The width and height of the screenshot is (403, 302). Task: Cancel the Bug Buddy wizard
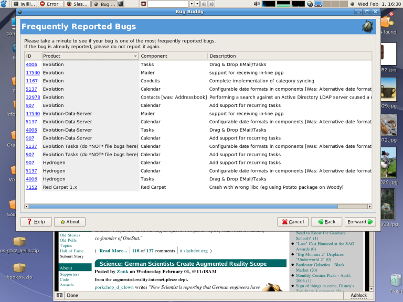293,222
